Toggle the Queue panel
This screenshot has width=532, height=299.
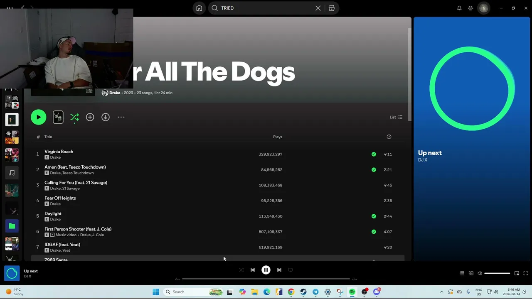[462, 273]
